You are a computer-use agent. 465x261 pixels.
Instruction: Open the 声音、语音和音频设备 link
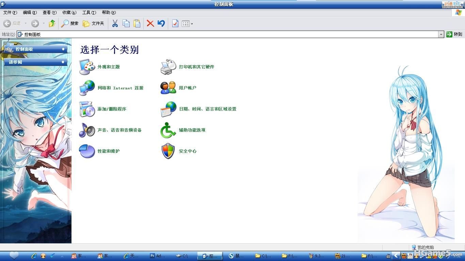[x=119, y=130]
